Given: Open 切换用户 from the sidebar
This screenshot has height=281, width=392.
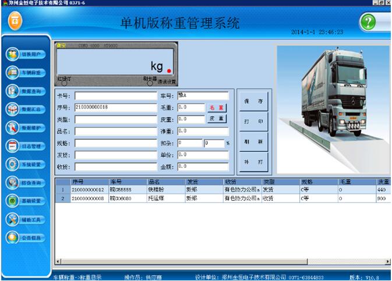Looking at the screenshot, I should point(26,54).
